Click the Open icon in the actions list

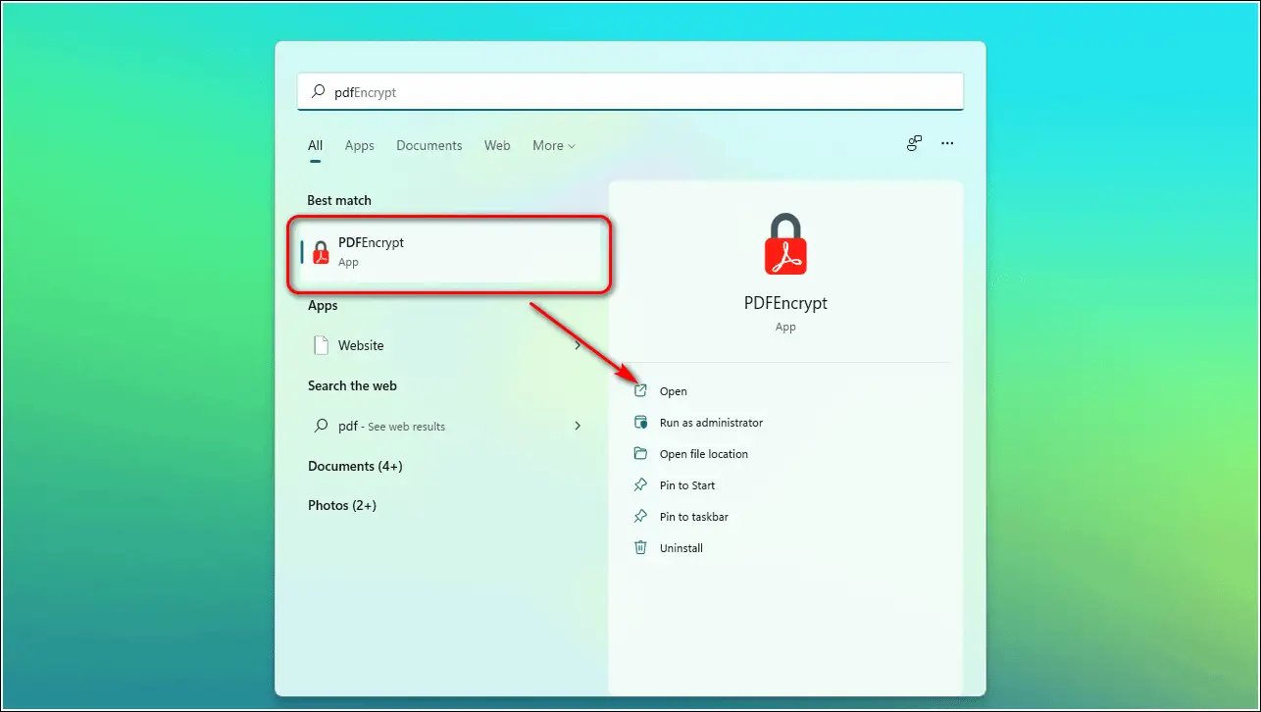[x=640, y=390]
